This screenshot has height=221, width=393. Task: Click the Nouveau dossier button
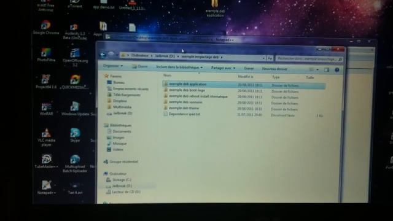point(274,69)
